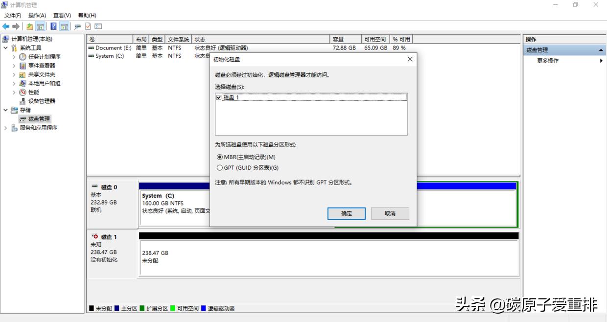607x322 pixels.
Task: Toggle the Show/Hide Console Tree toolbar icon
Action: (40, 26)
